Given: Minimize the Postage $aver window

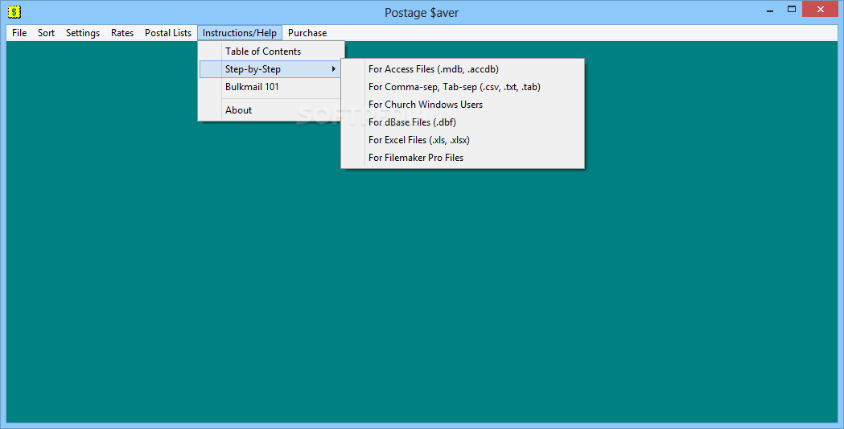Looking at the screenshot, I should click(x=770, y=10).
